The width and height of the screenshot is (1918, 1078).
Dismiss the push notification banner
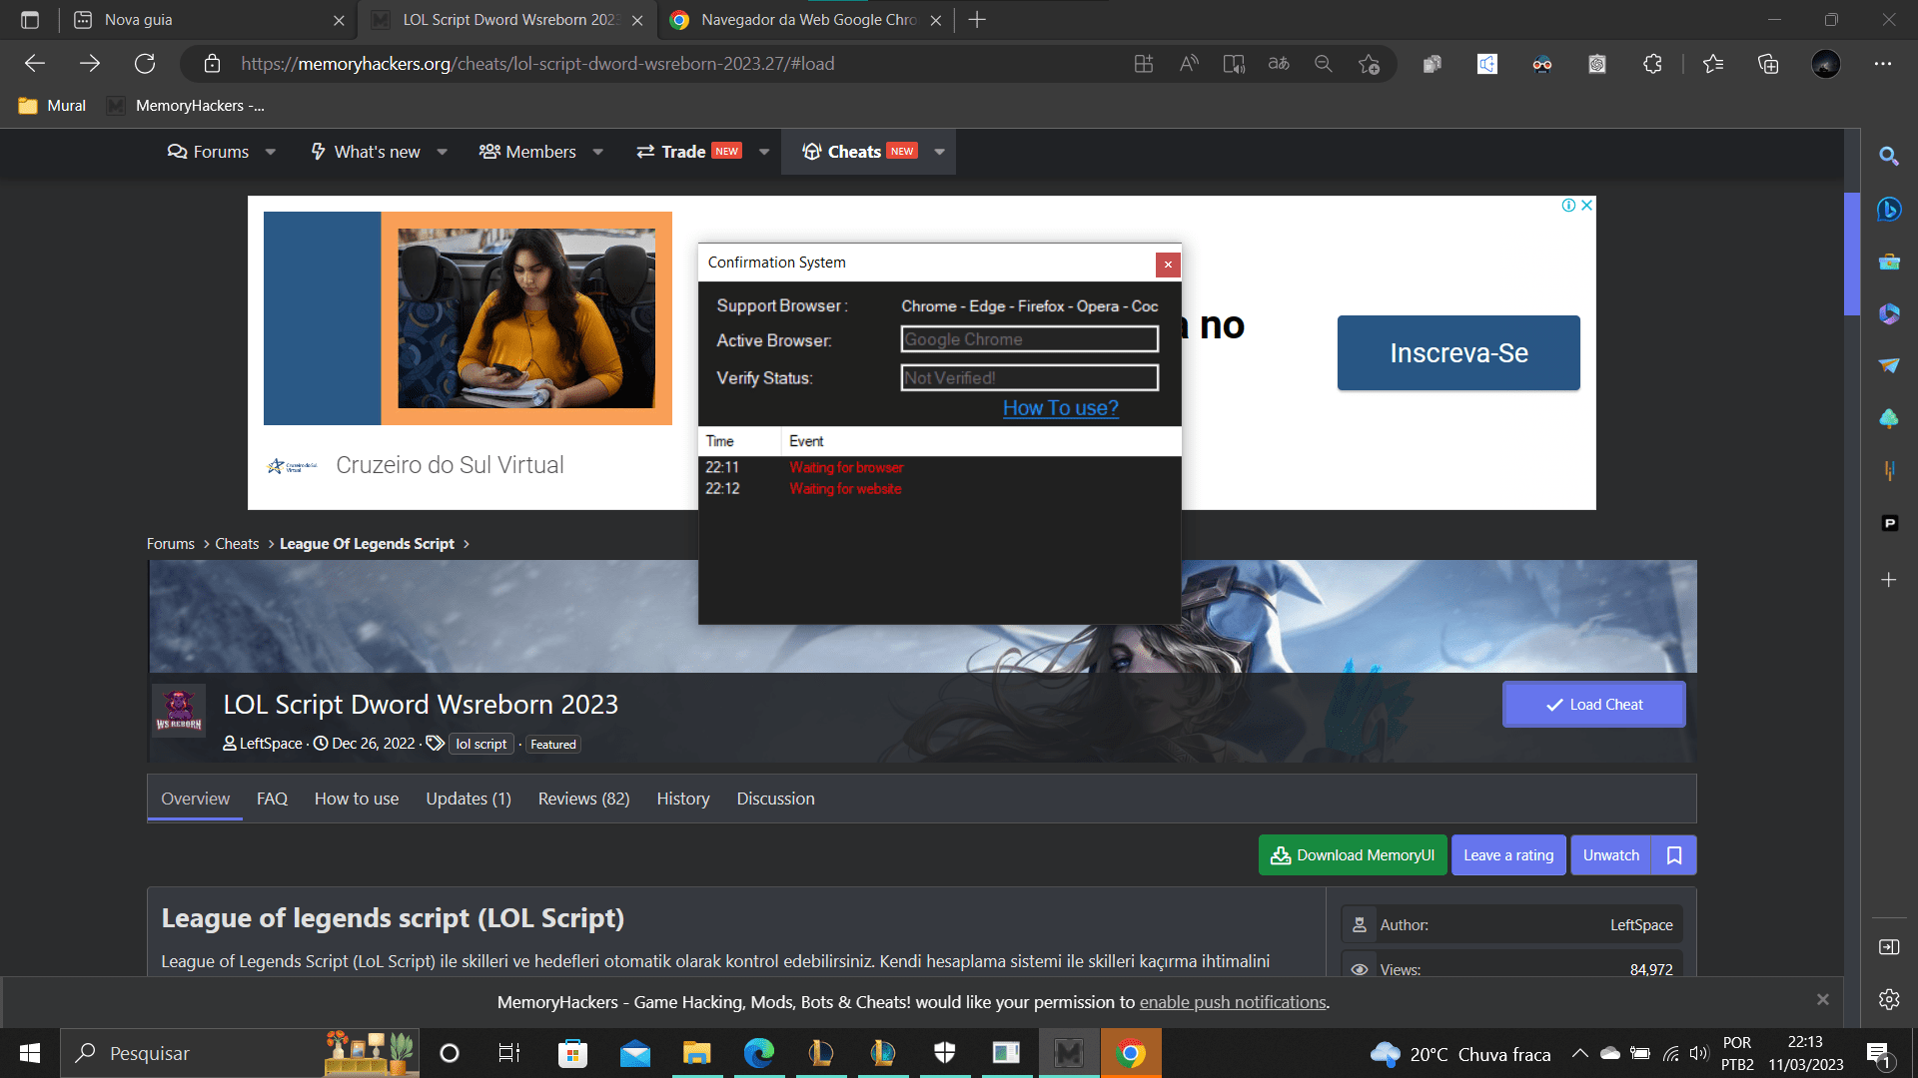pyautogui.click(x=1822, y=999)
